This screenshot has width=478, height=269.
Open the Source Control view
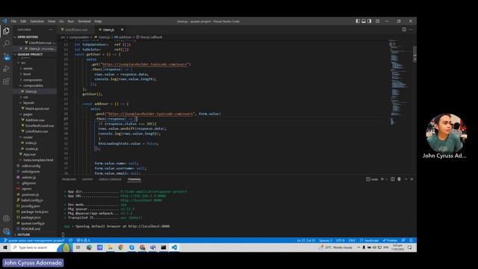[6, 57]
